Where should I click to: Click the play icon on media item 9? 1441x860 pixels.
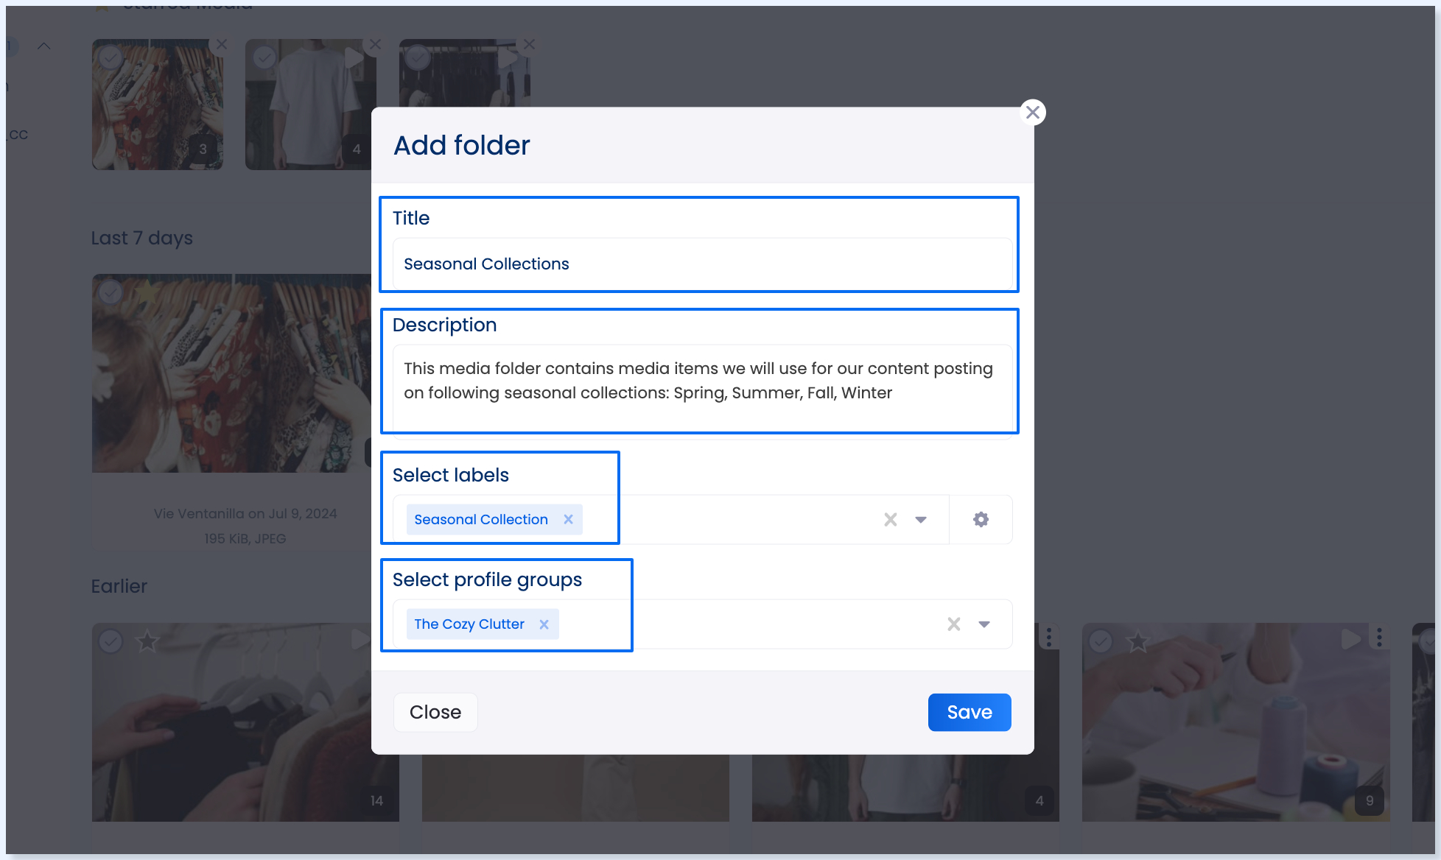pyautogui.click(x=1350, y=638)
